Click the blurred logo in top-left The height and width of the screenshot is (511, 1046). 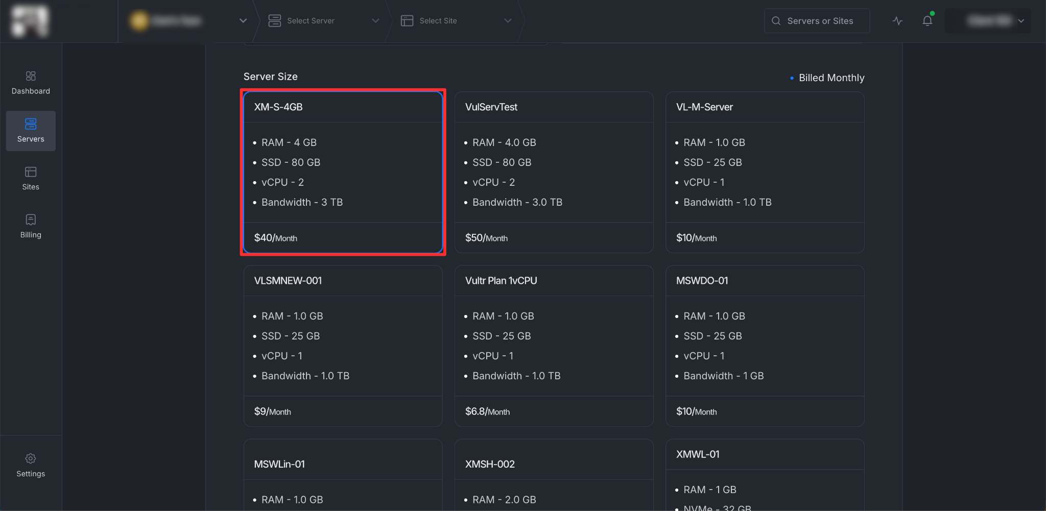pyautogui.click(x=30, y=21)
